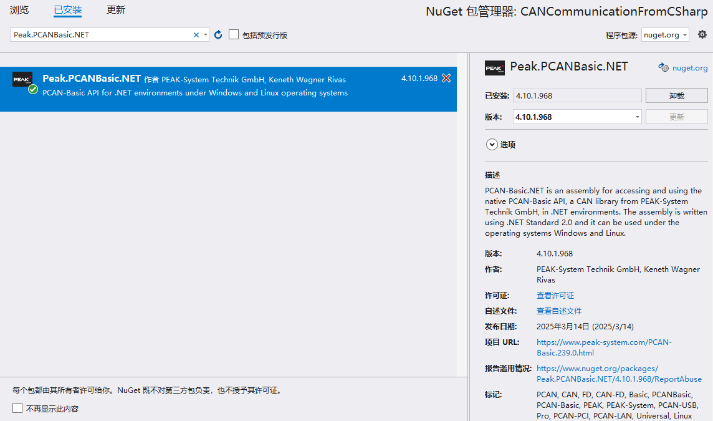The height and width of the screenshot is (421, 713).
Task: Click the PCAN-Basic API description line in package row
Action: coord(195,93)
